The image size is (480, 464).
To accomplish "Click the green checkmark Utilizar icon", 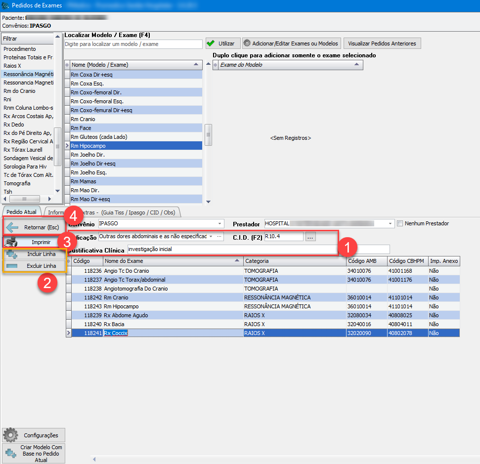I will pos(211,43).
